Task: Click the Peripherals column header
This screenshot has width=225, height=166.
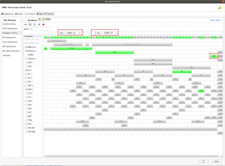Action: [x=33, y=36]
